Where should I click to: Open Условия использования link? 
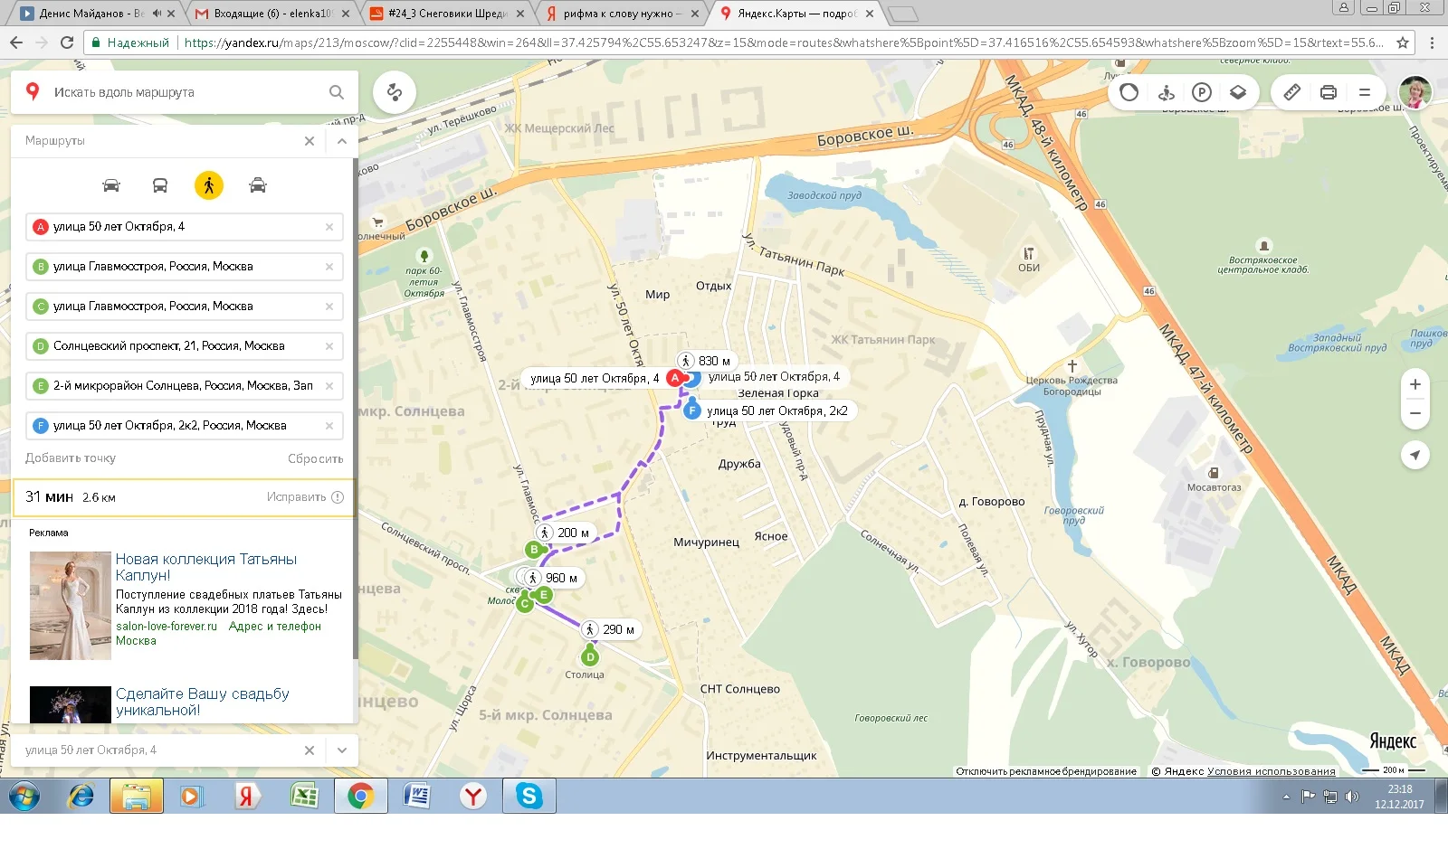pyautogui.click(x=1272, y=771)
